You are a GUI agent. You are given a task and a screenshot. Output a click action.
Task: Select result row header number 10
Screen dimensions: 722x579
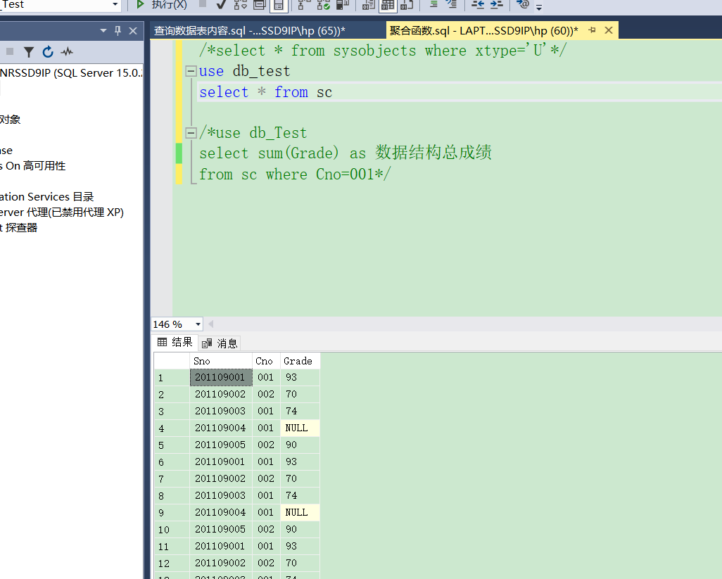click(x=172, y=529)
